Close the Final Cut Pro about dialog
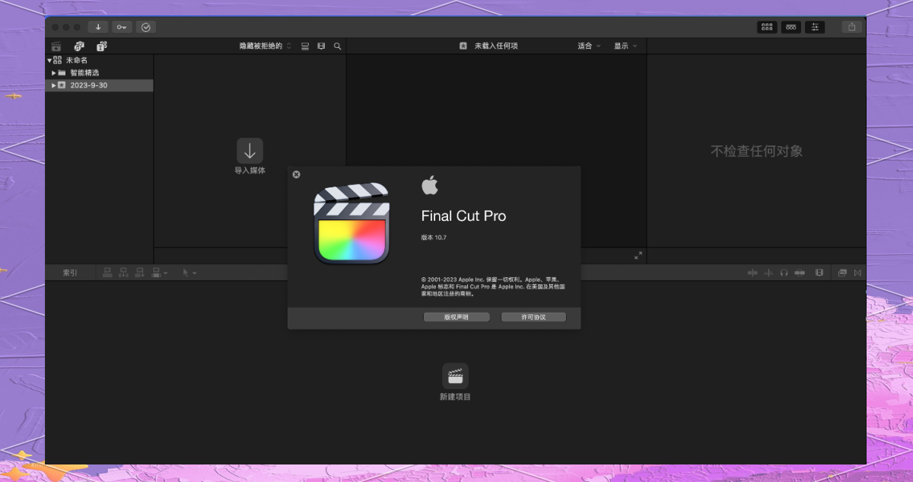Image resolution: width=913 pixels, height=482 pixels. (x=297, y=174)
